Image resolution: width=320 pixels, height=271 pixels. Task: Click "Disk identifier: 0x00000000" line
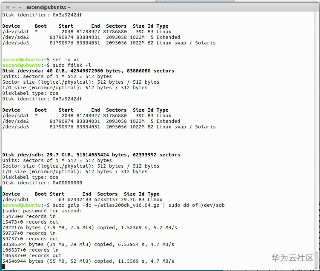tap(42, 183)
